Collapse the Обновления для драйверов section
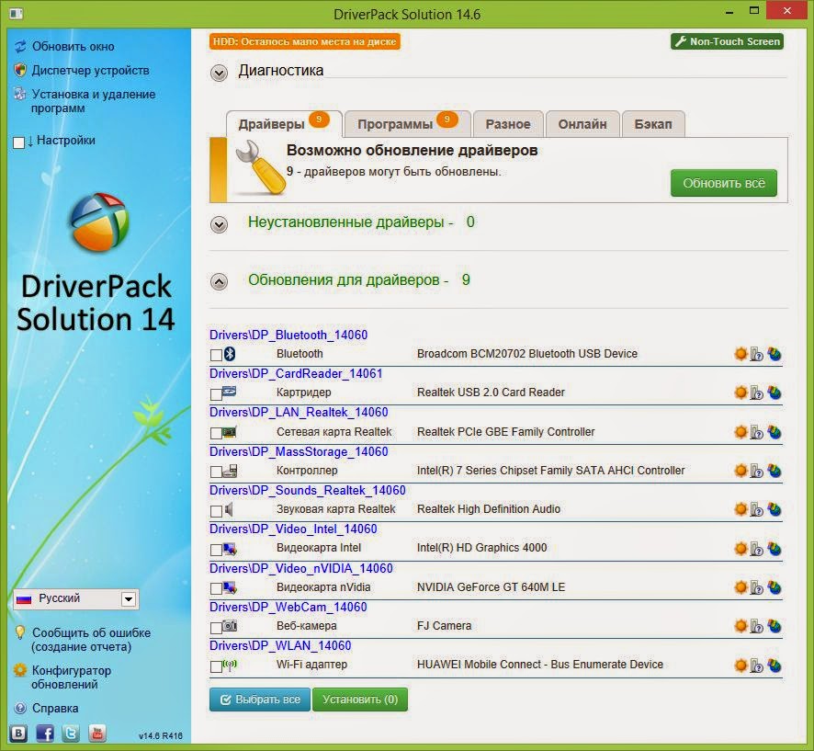 pos(219,280)
